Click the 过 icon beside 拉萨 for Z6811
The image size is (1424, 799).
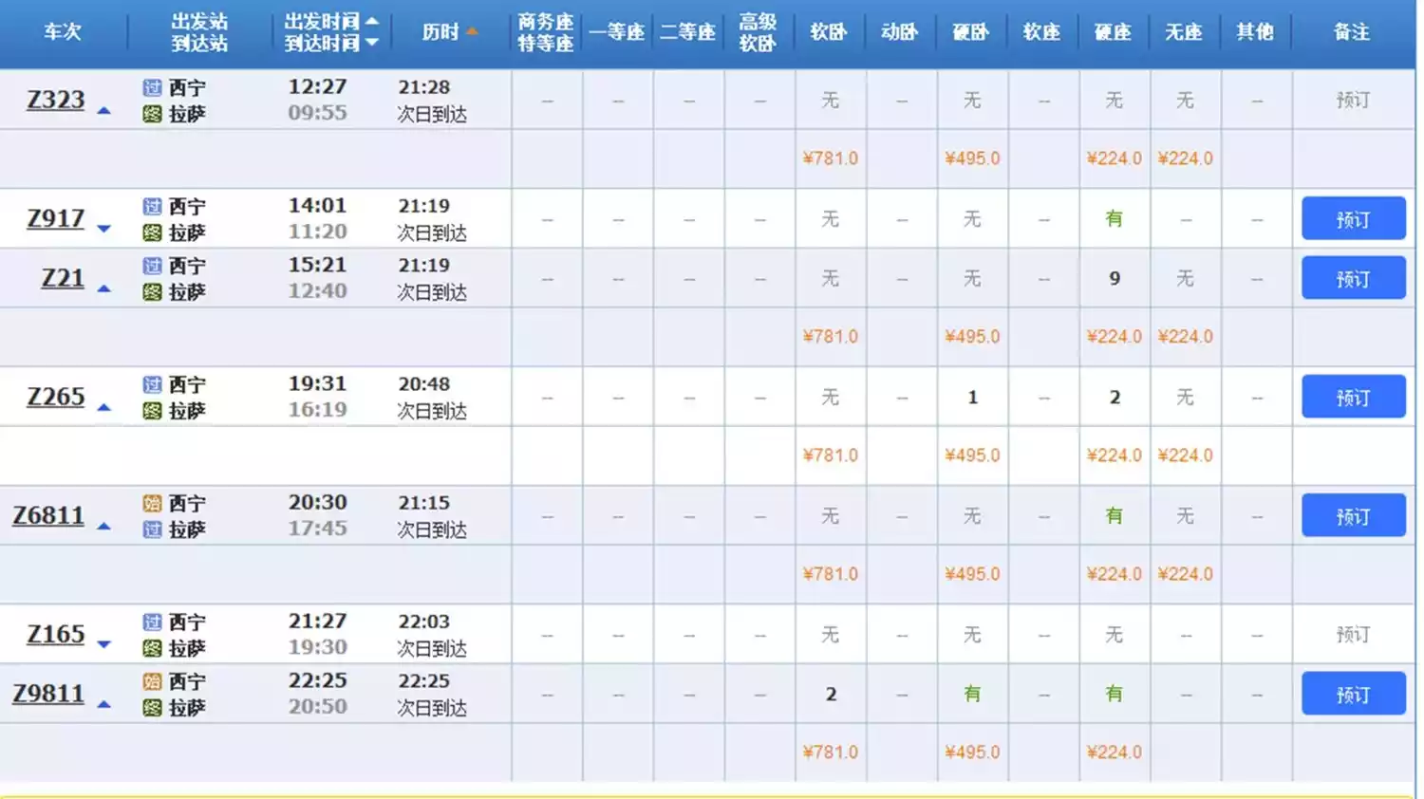[x=152, y=530]
